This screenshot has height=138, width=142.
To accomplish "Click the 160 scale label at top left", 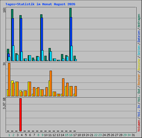I will point(4,10).
